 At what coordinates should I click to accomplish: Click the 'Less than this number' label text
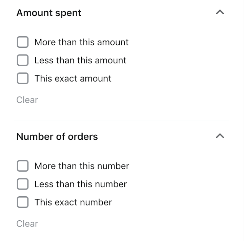[81, 184]
